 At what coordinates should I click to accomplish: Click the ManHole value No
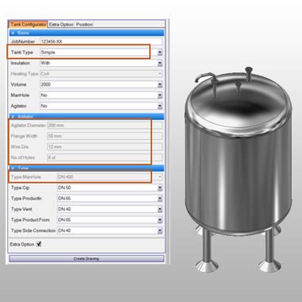click(x=44, y=95)
